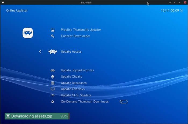188x124 pixels.
Task: Click the large RetroArch logo tile
Action: (28, 33)
